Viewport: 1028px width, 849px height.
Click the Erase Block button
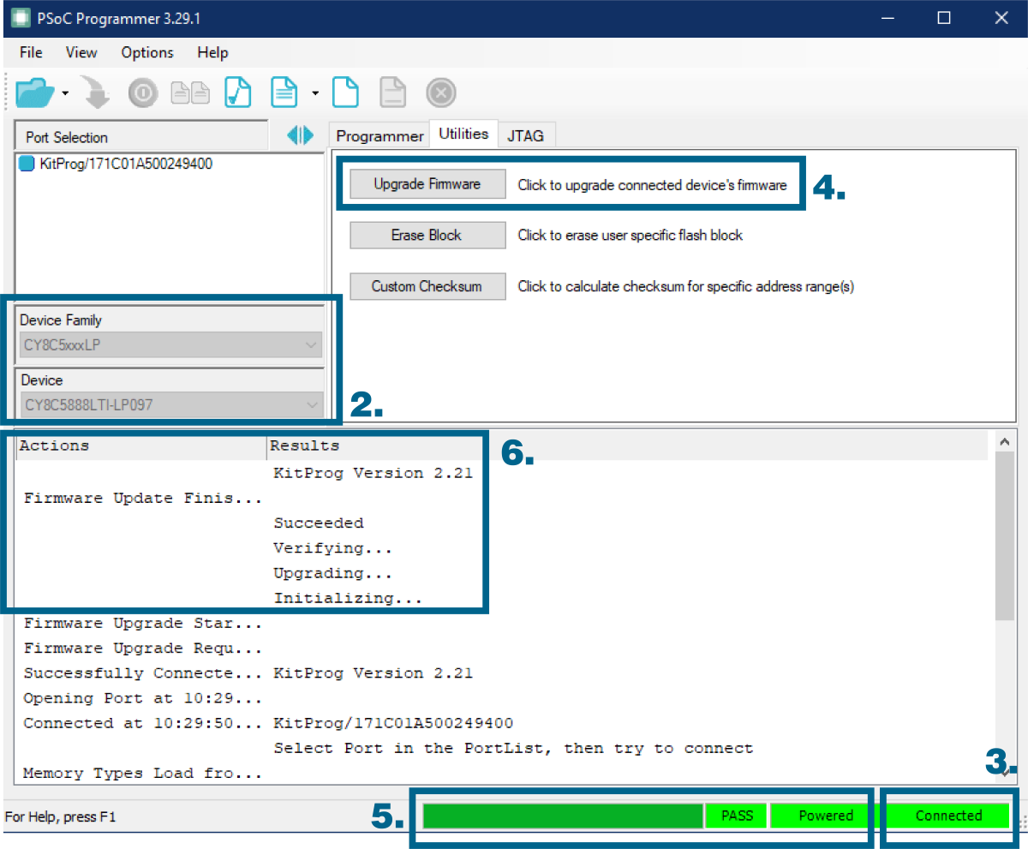tap(427, 235)
